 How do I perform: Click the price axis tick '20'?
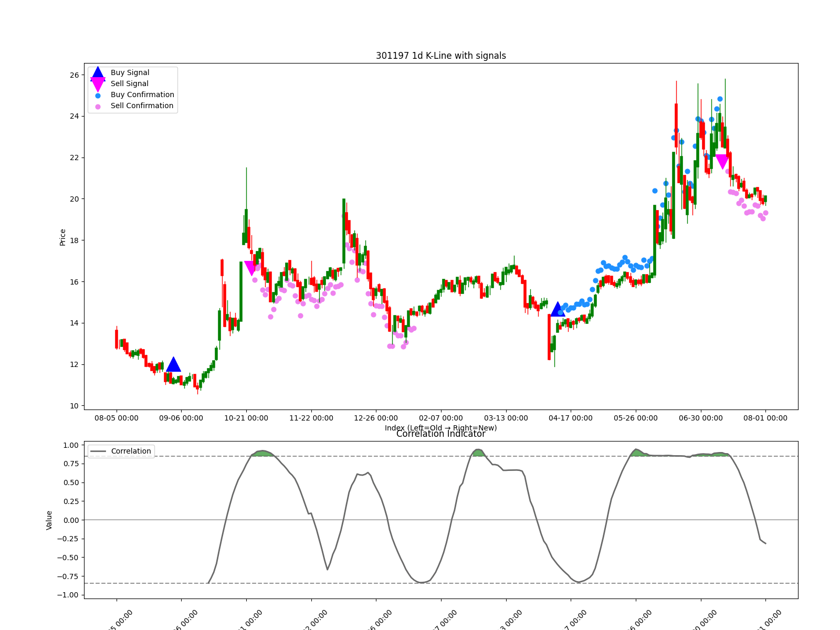(x=74, y=199)
